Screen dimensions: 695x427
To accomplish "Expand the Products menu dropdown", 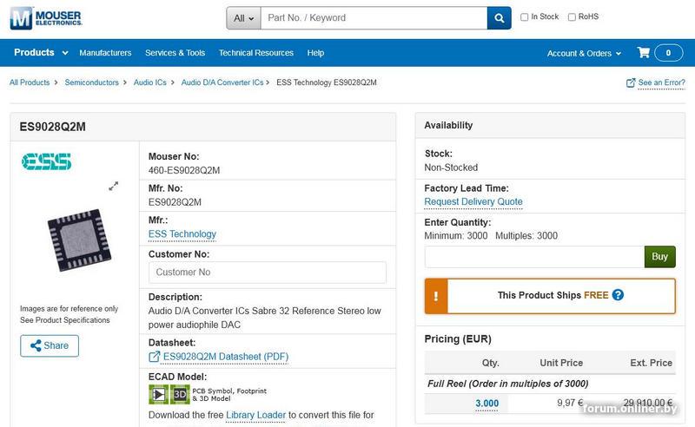I will point(41,53).
